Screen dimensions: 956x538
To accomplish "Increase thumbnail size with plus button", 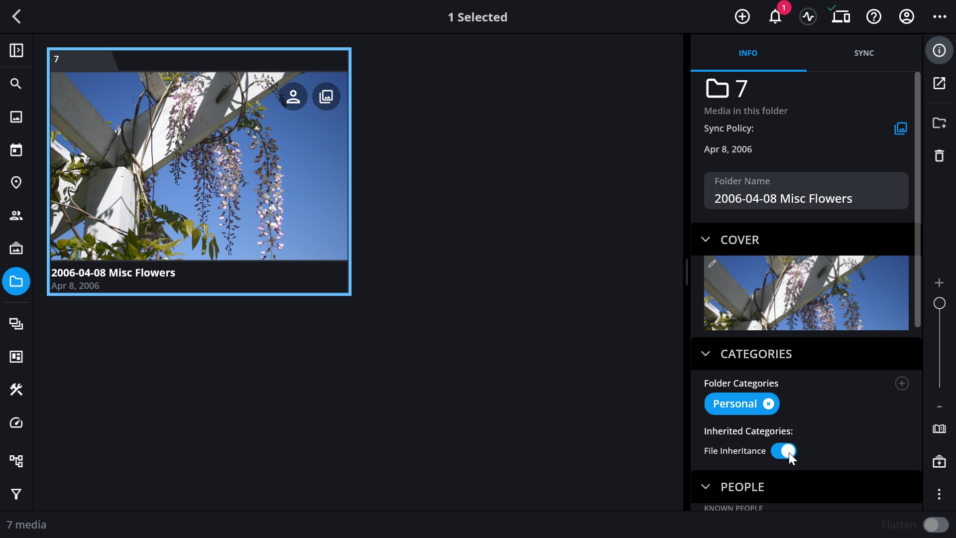I will (x=939, y=282).
